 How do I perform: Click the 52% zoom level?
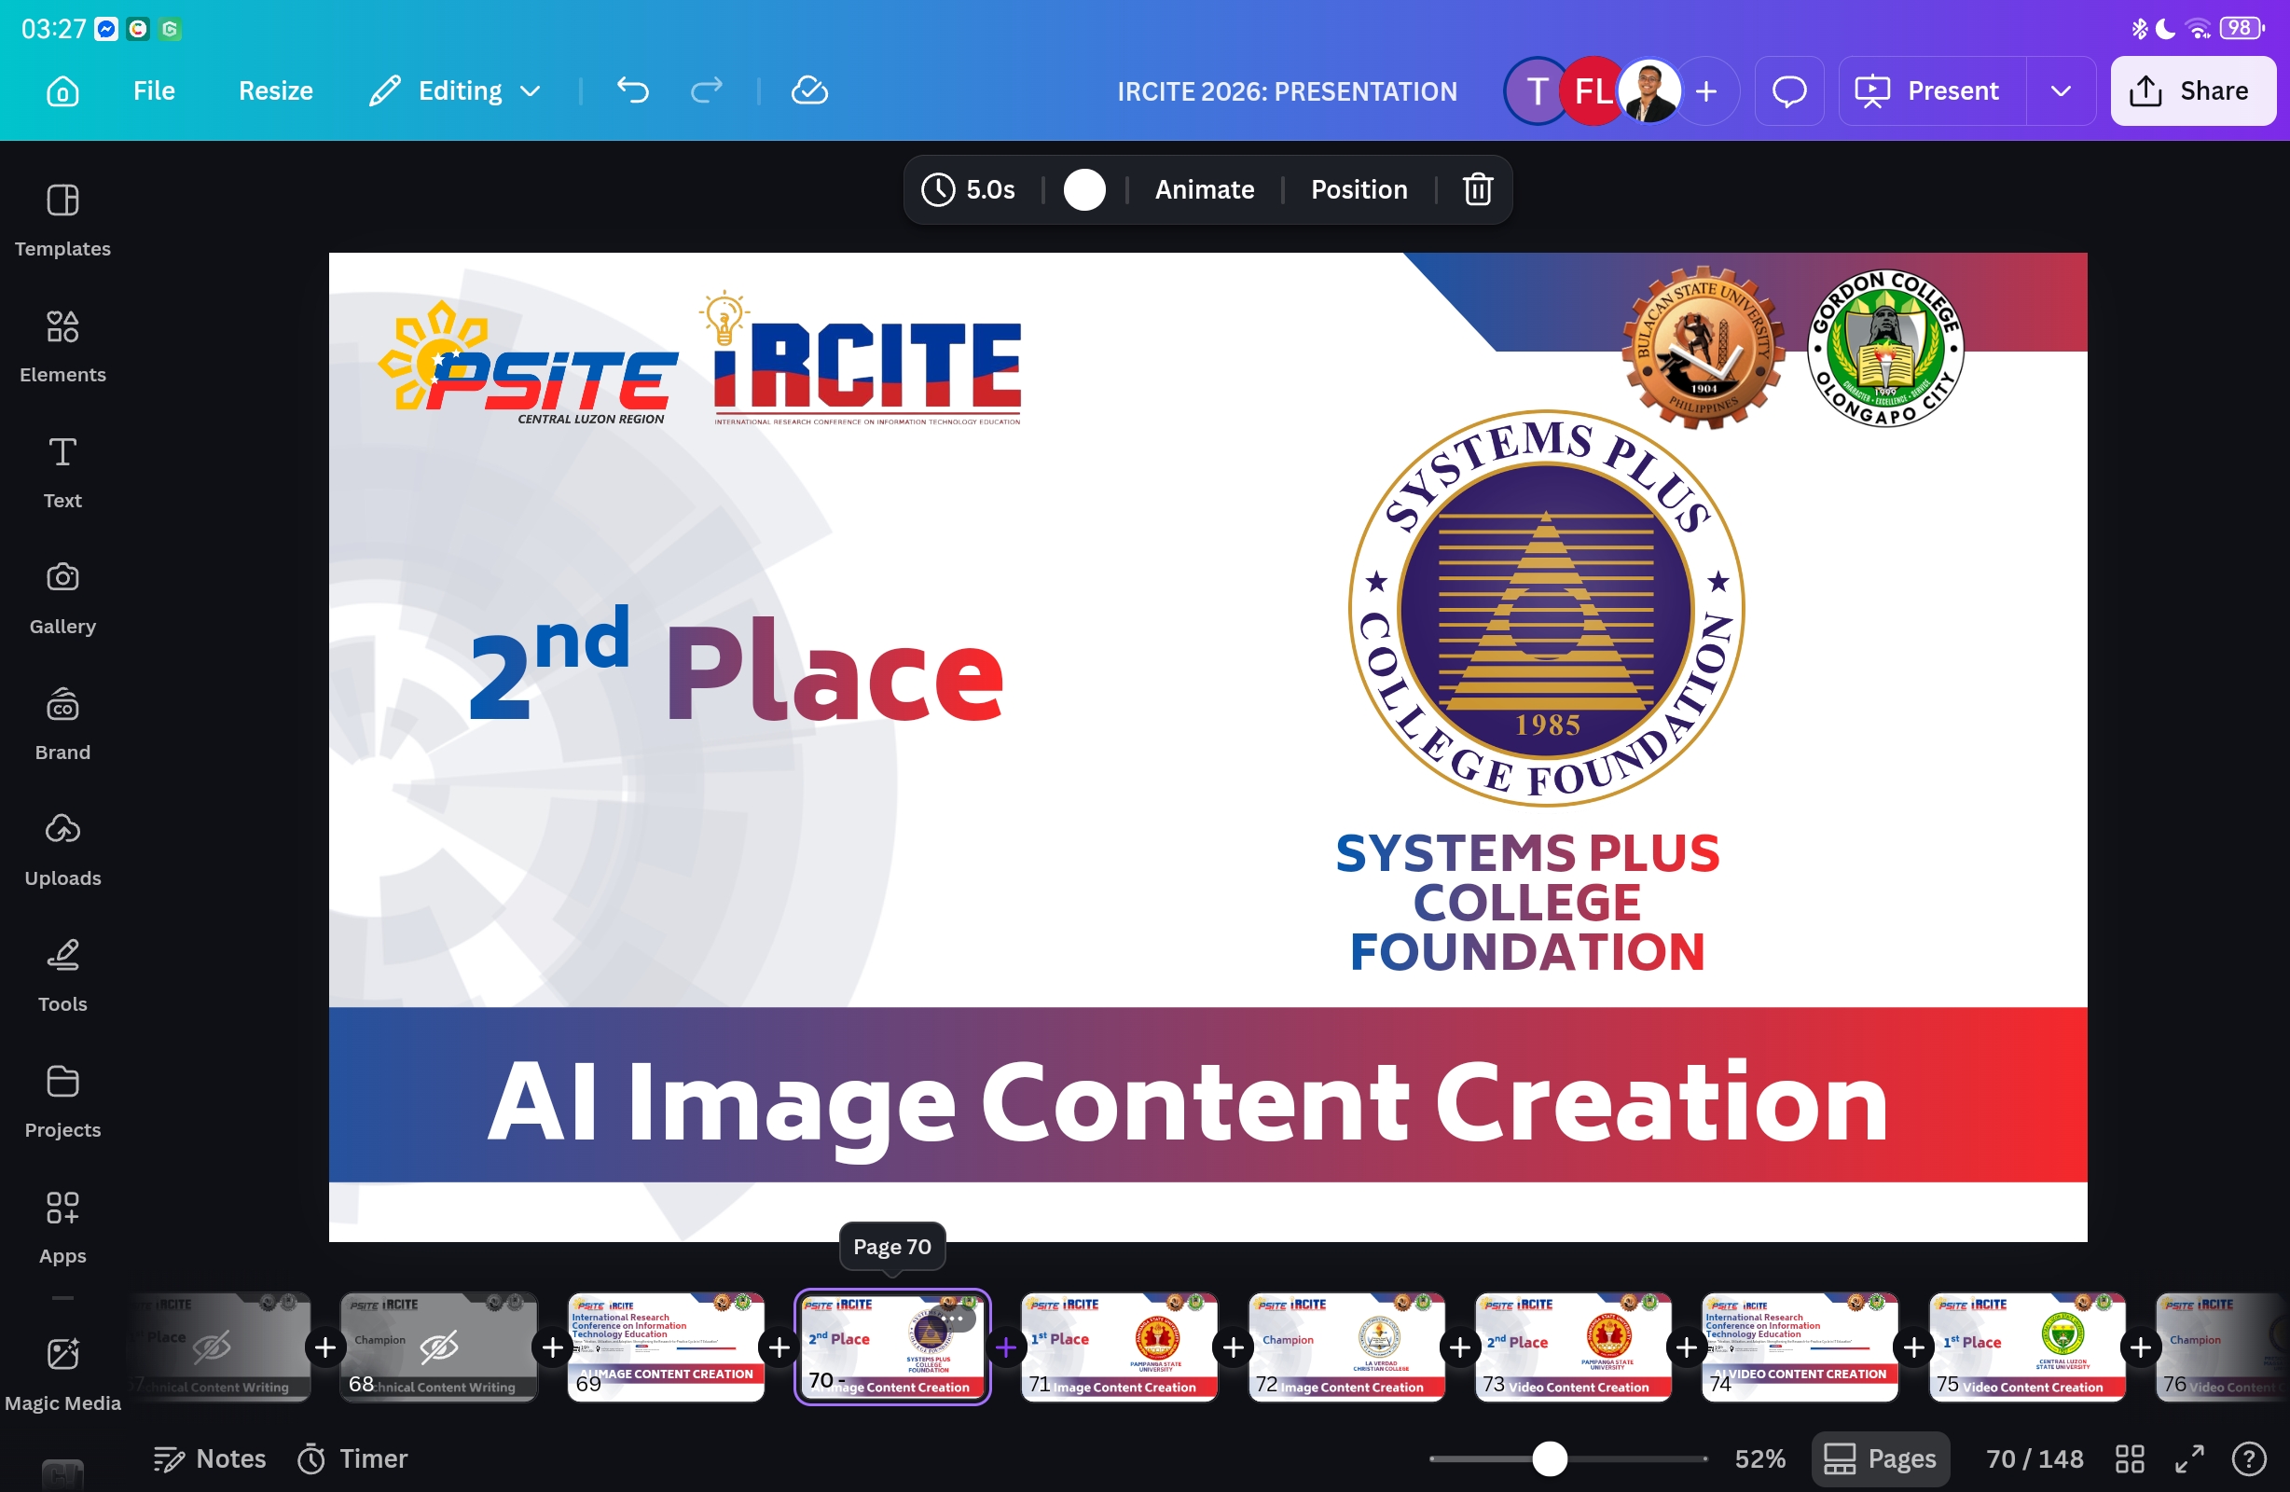[x=1759, y=1459]
